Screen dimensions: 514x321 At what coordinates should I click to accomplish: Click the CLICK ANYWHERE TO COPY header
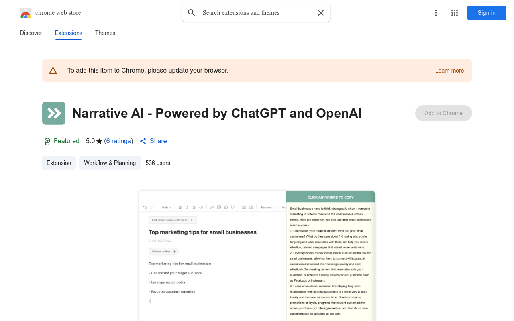click(x=330, y=197)
